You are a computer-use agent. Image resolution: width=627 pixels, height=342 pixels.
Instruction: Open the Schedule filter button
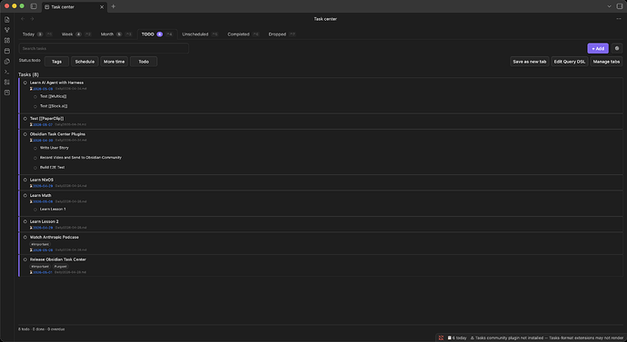[85, 62]
